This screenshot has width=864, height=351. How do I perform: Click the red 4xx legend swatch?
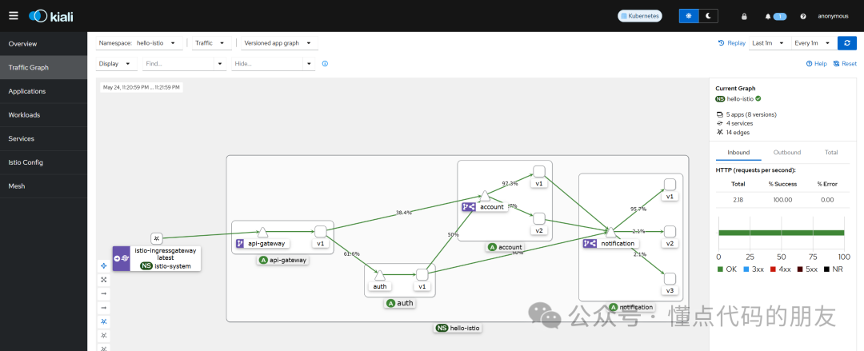(x=774, y=269)
